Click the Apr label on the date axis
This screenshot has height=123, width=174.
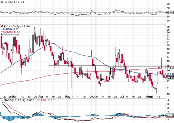point(41,96)
